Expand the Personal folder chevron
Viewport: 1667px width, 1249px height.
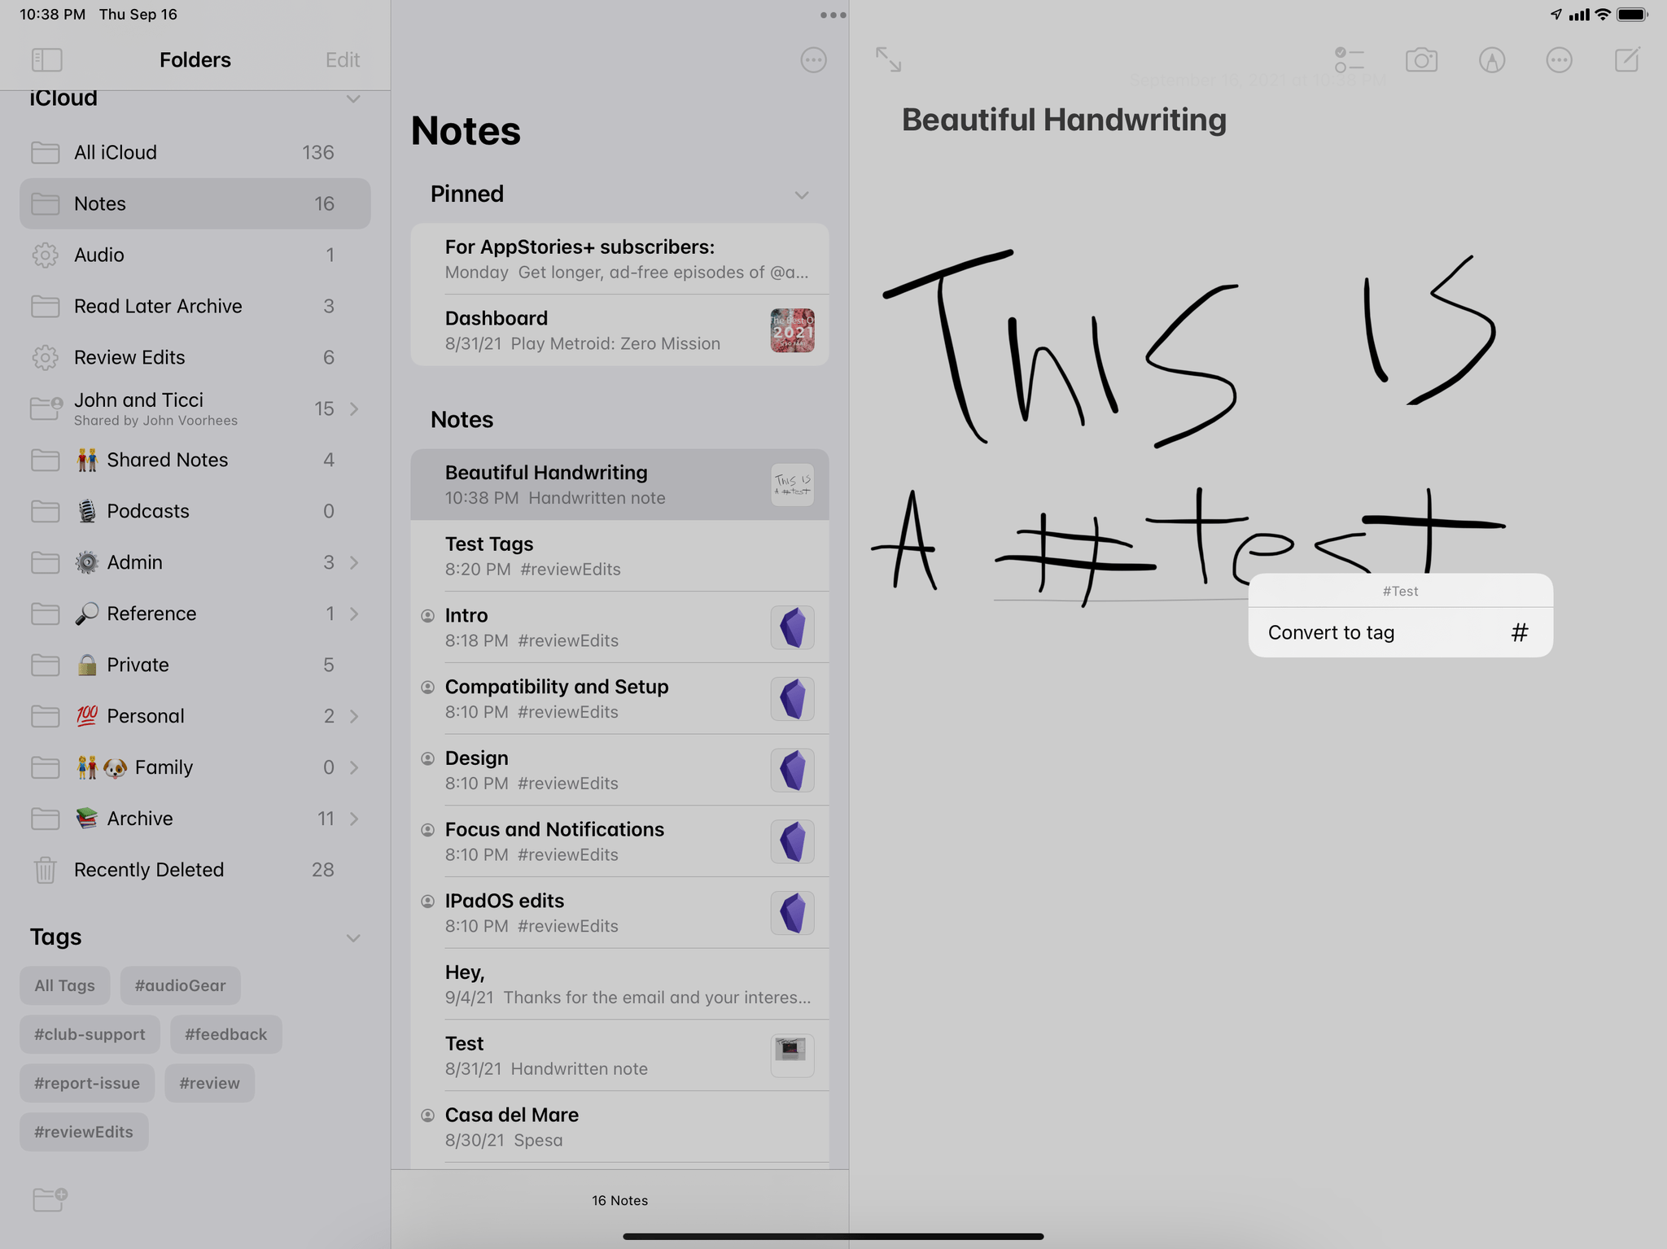click(354, 716)
